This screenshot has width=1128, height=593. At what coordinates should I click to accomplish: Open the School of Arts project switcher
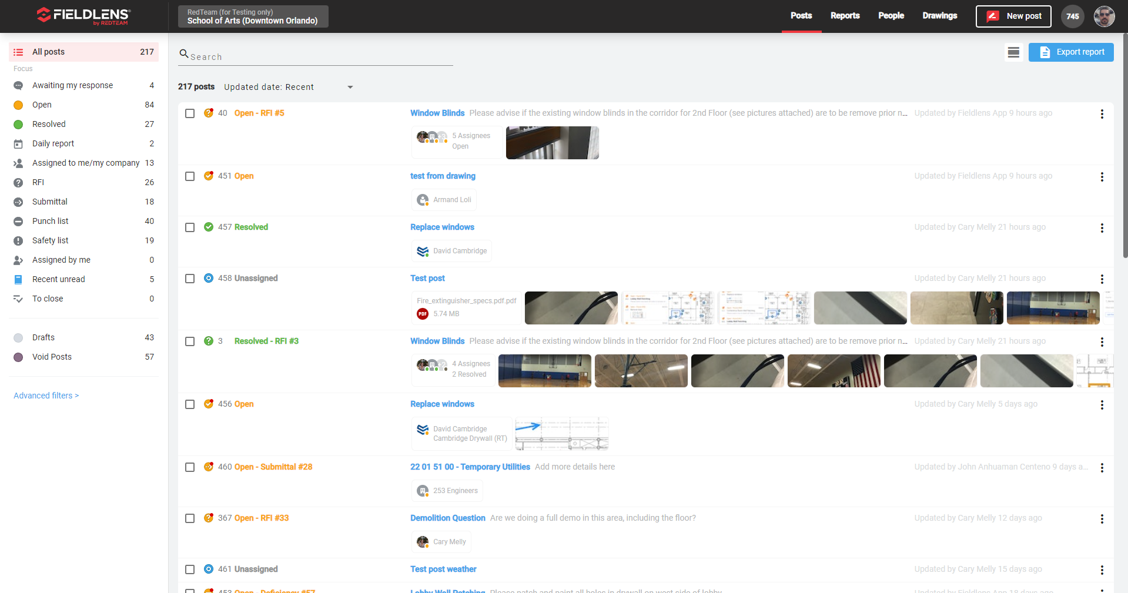click(253, 16)
